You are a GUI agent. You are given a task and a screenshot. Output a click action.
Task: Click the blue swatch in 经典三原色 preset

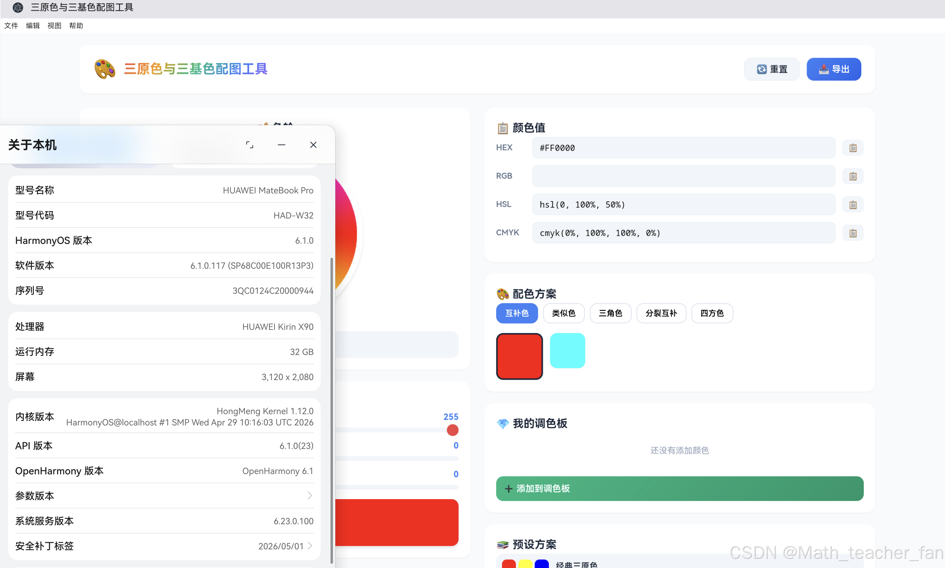(542, 564)
